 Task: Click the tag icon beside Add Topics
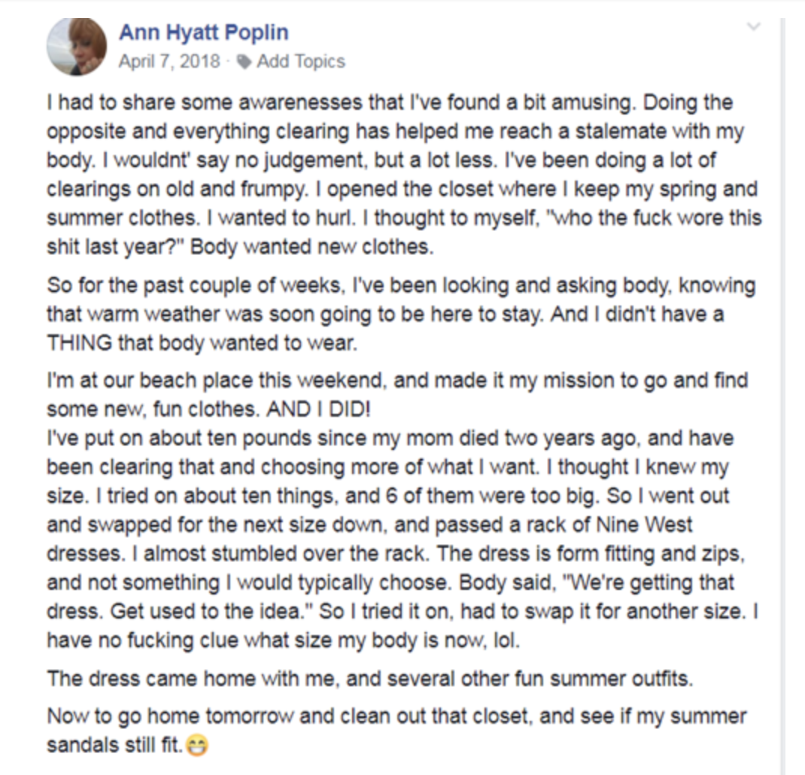[x=244, y=62]
